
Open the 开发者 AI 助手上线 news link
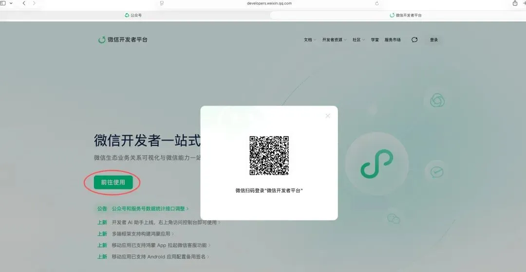(166, 222)
